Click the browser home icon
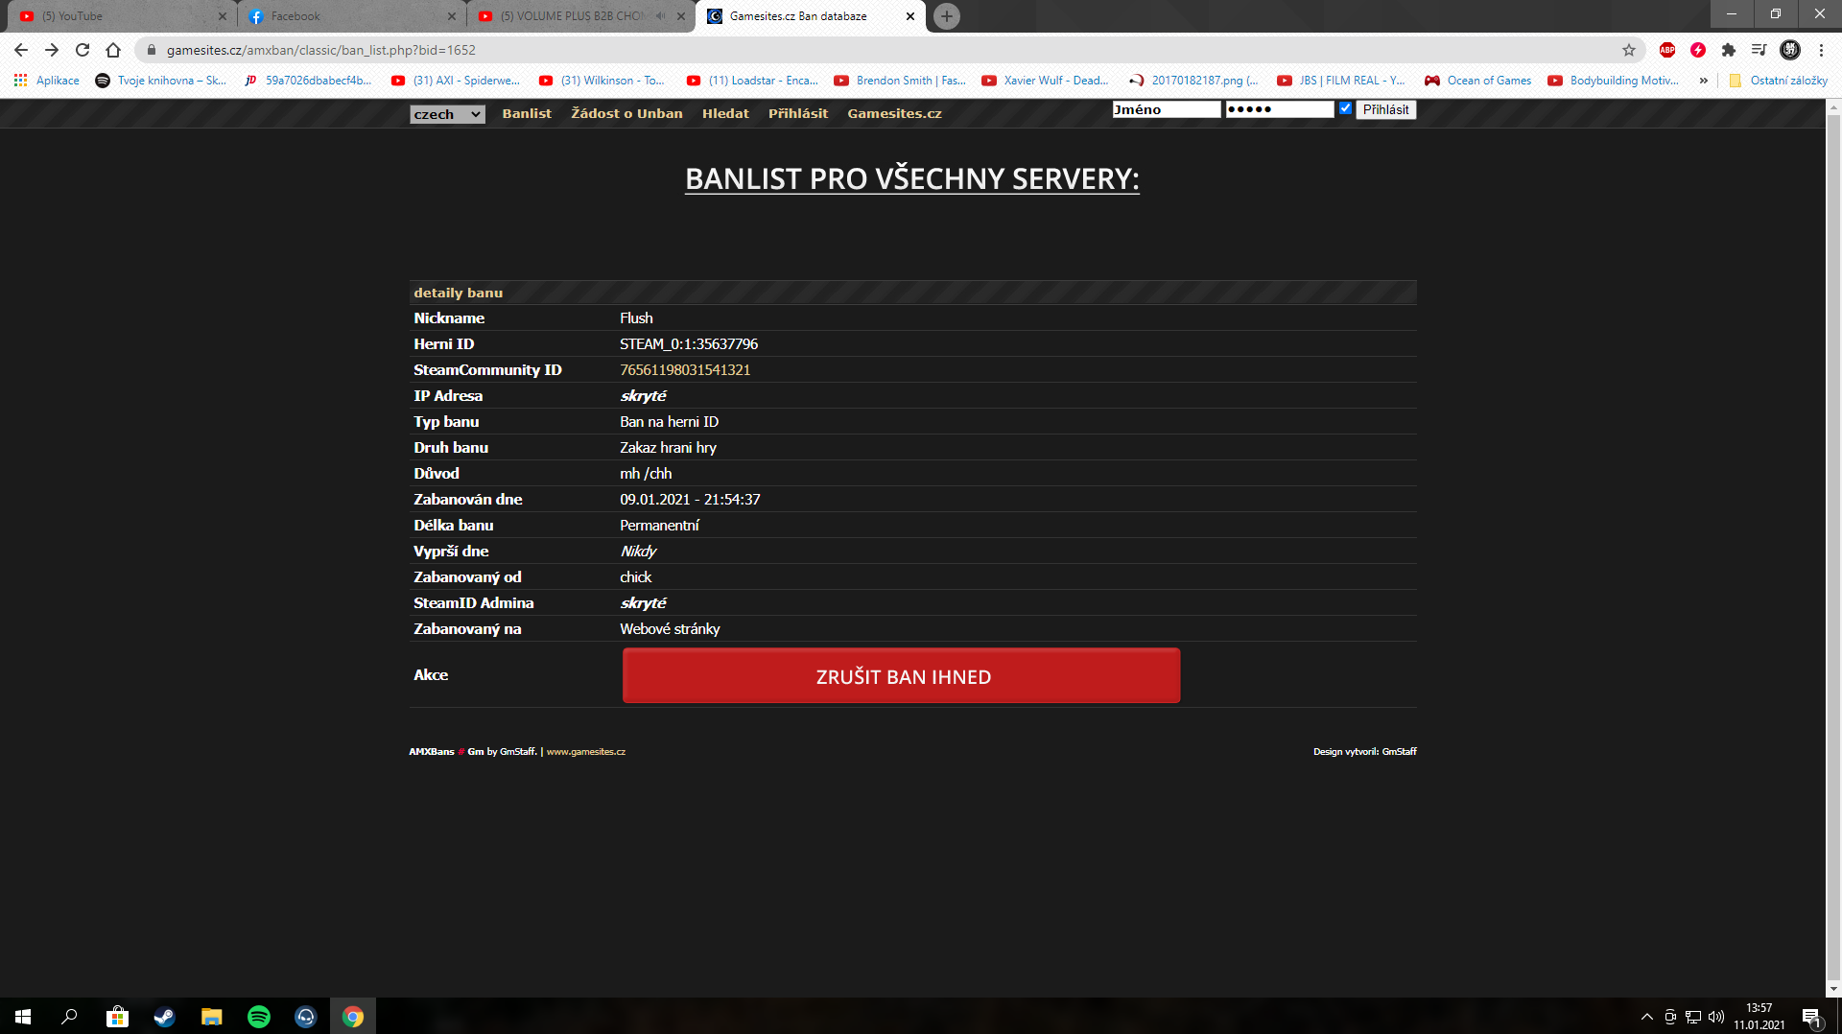The image size is (1842, 1034). click(113, 50)
